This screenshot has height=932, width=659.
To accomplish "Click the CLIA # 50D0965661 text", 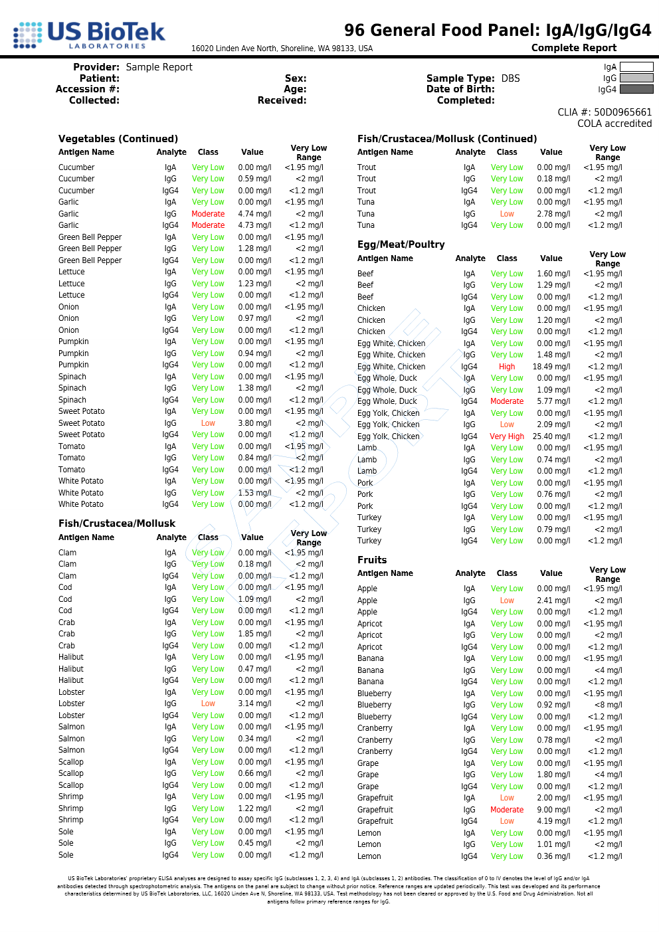I will [x=605, y=112].
